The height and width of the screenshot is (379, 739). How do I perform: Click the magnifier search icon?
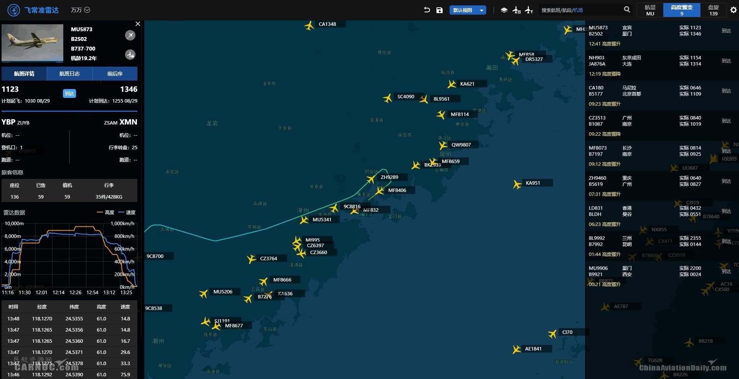[x=627, y=10]
